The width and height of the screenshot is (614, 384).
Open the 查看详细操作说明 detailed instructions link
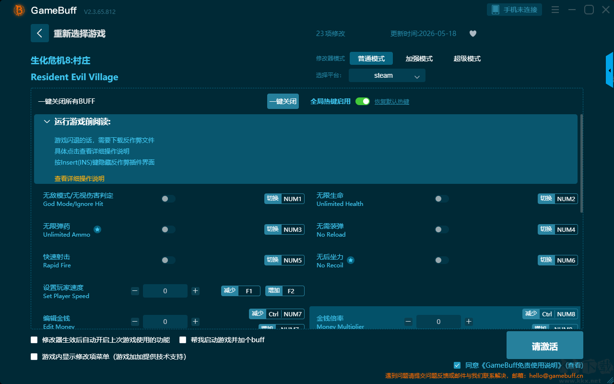point(80,179)
